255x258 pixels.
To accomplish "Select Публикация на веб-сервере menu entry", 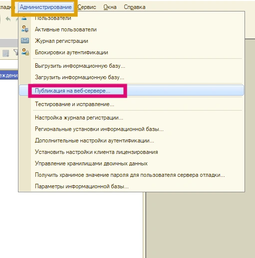I will pos(131,91).
